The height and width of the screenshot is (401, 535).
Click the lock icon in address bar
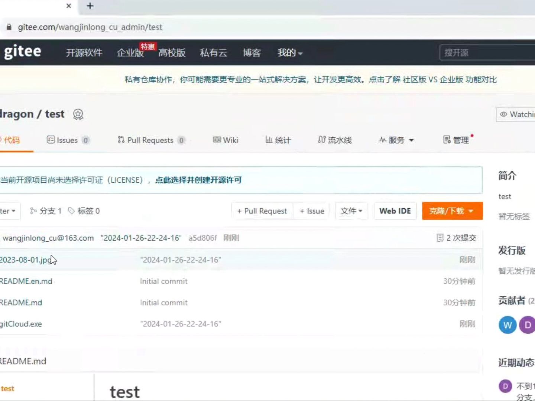pos(9,27)
